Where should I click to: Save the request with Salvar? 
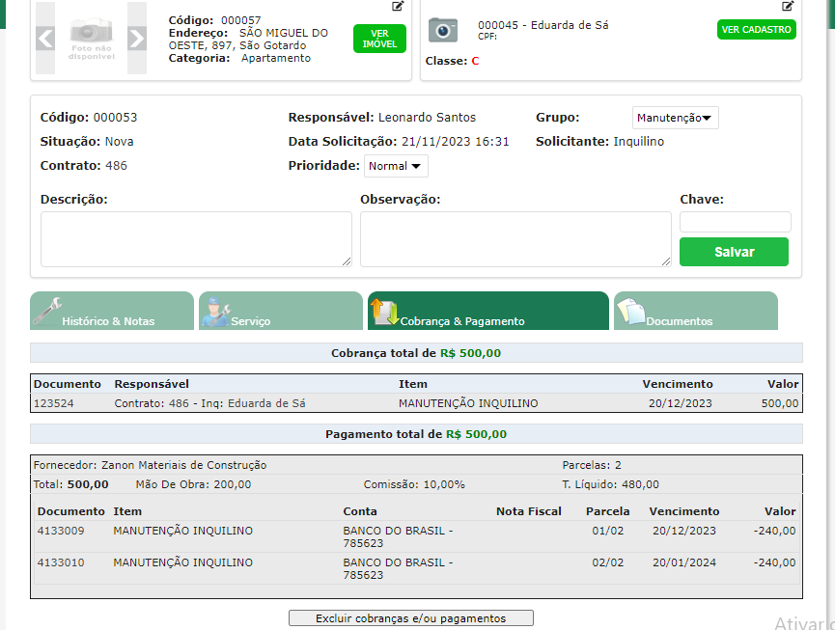pos(734,252)
